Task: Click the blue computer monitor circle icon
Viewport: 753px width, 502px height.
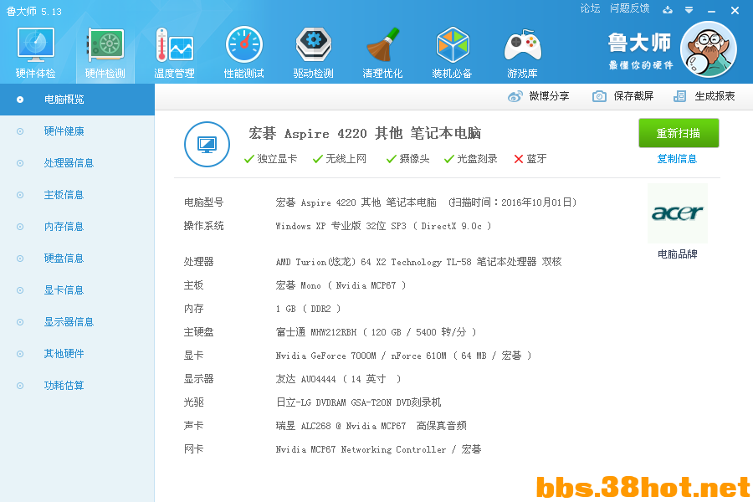Action: (x=207, y=144)
